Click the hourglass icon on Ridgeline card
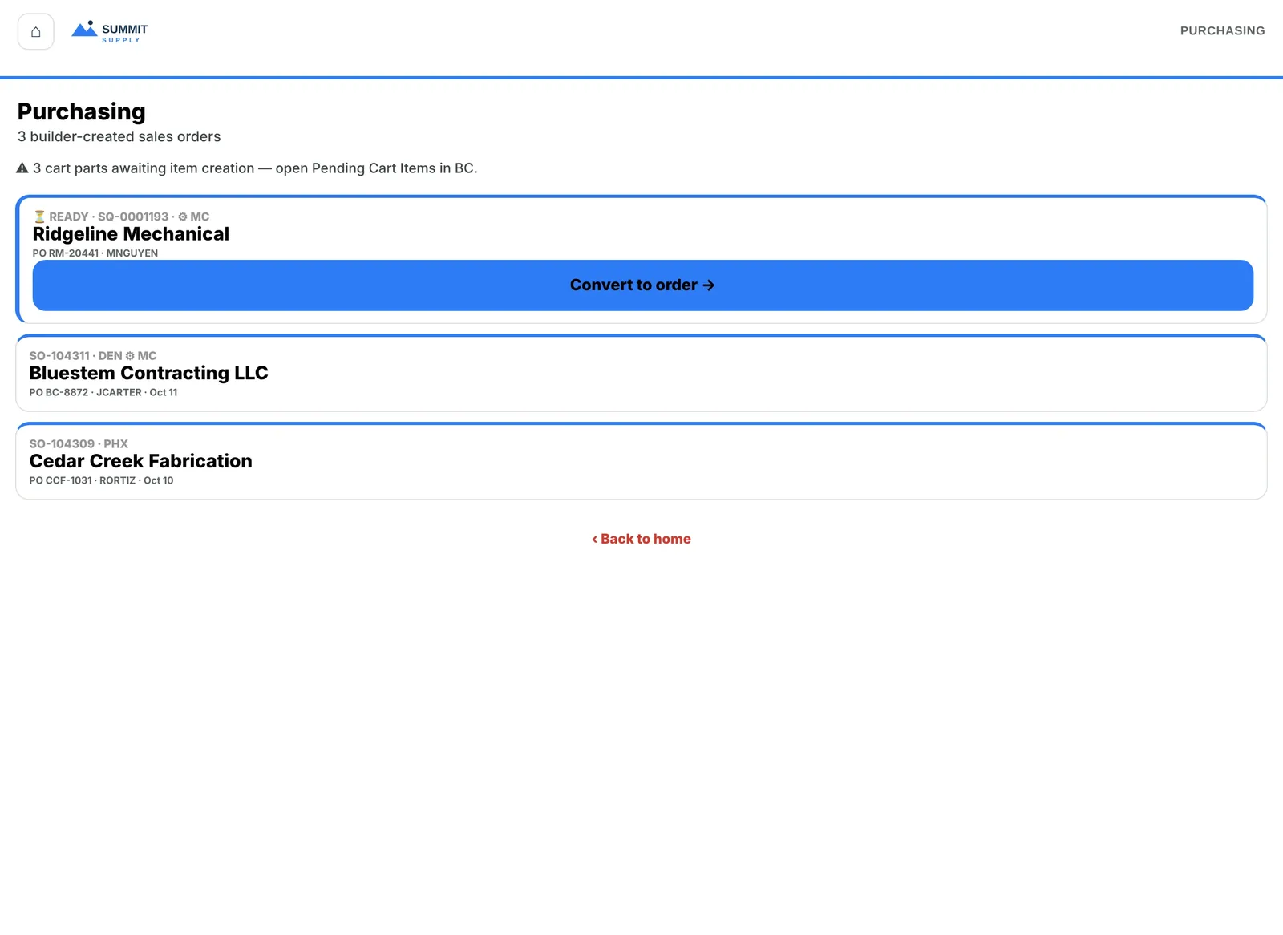 [39, 217]
